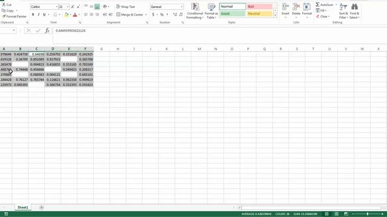Screen dimensions: 387x217
Task: Increase font size with the large A
Action: point(73,7)
